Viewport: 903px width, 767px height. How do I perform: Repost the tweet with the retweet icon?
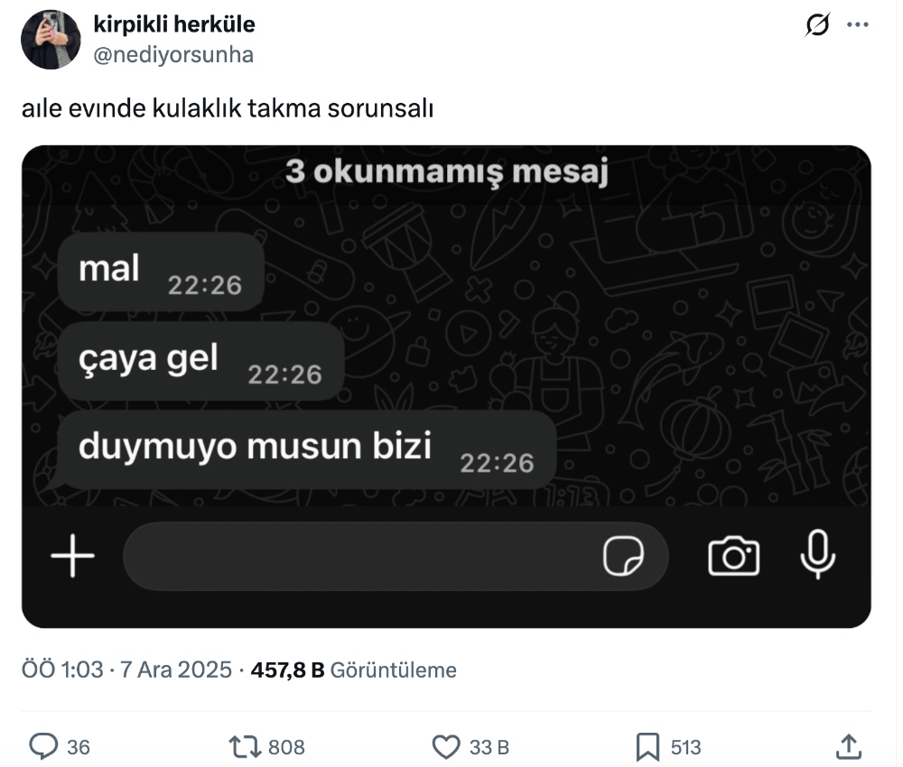tap(245, 746)
